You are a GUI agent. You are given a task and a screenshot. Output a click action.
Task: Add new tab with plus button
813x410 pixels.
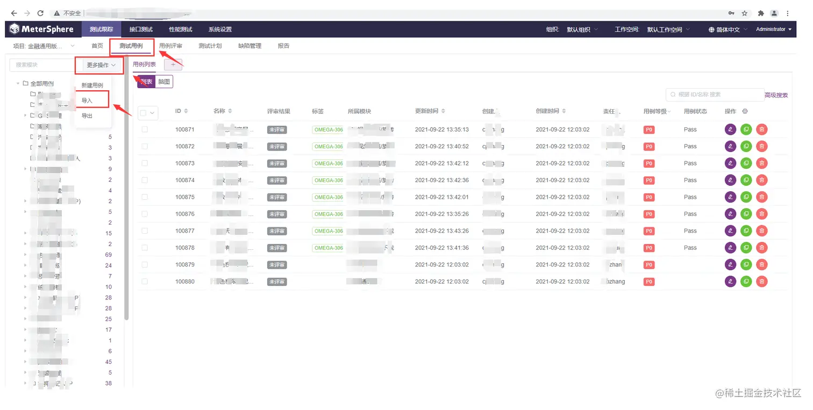(173, 64)
